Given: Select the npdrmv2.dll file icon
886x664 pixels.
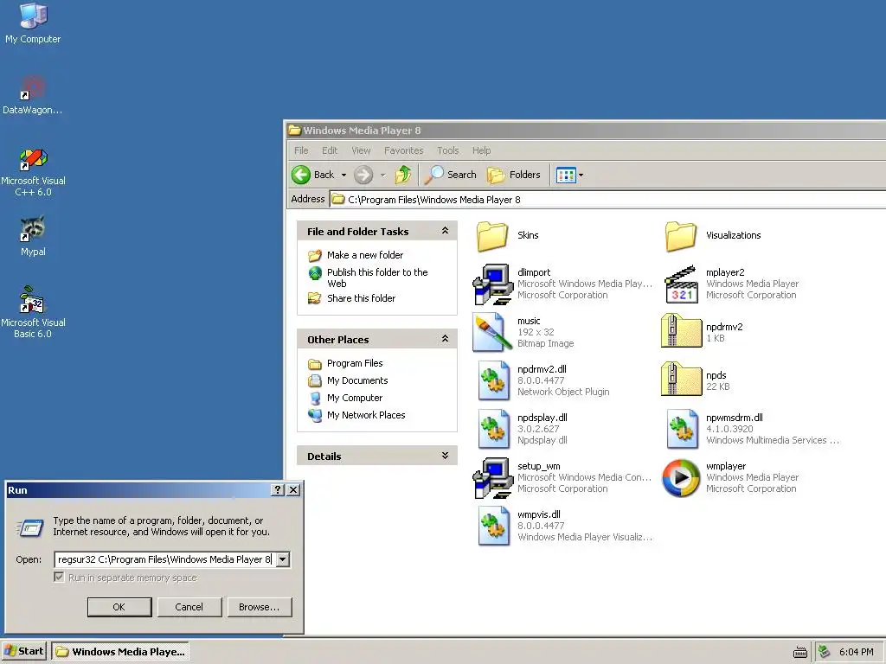Looking at the screenshot, I should [493, 380].
